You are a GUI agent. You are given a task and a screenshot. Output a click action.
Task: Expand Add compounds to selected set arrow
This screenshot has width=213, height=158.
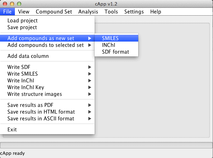pyautogui.click(x=90, y=45)
